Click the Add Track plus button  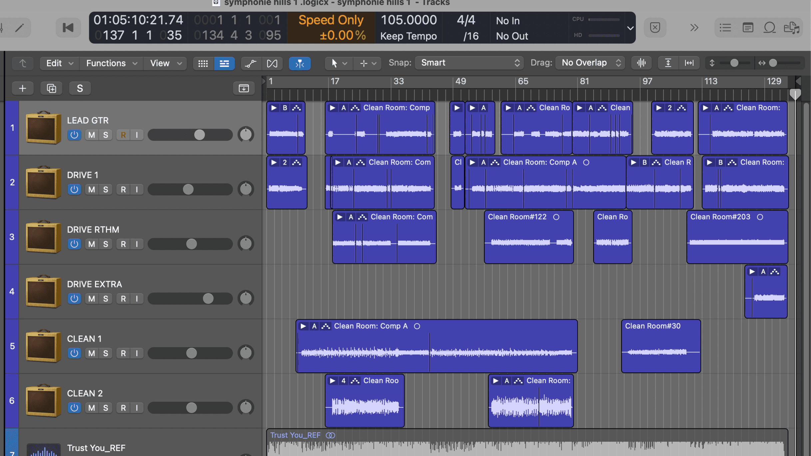(23, 88)
